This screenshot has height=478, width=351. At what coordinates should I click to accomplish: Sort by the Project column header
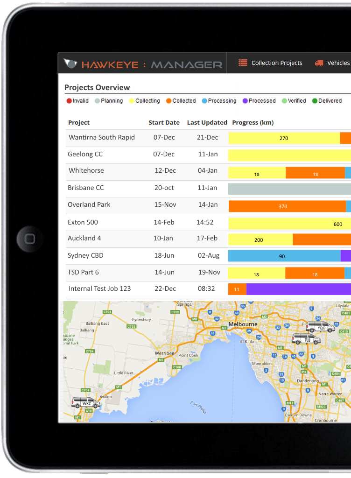click(79, 123)
